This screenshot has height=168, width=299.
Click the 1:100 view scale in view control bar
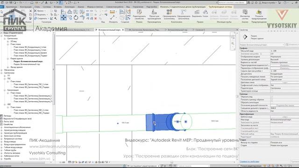pyautogui.click(x=62, y=162)
